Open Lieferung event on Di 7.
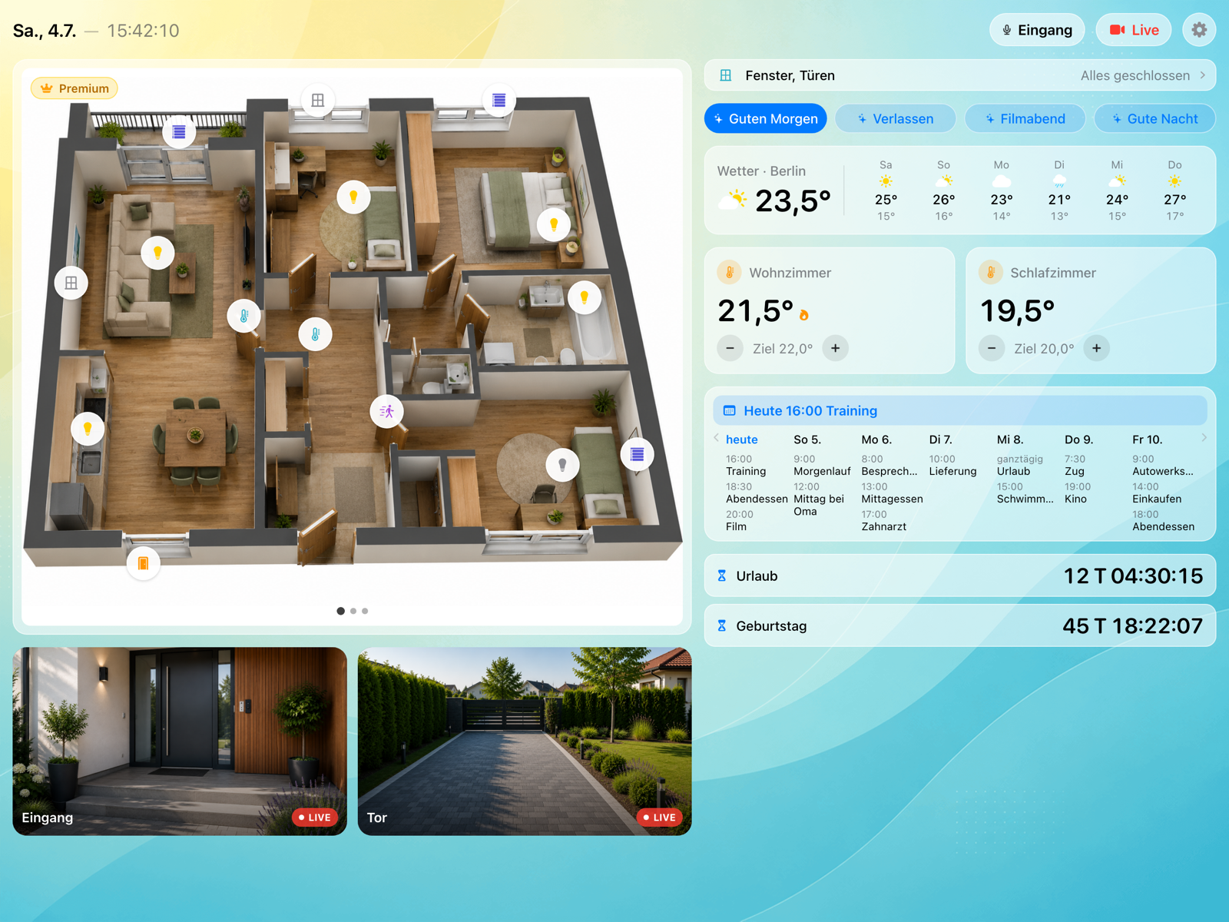1229x922 pixels. click(x=952, y=465)
